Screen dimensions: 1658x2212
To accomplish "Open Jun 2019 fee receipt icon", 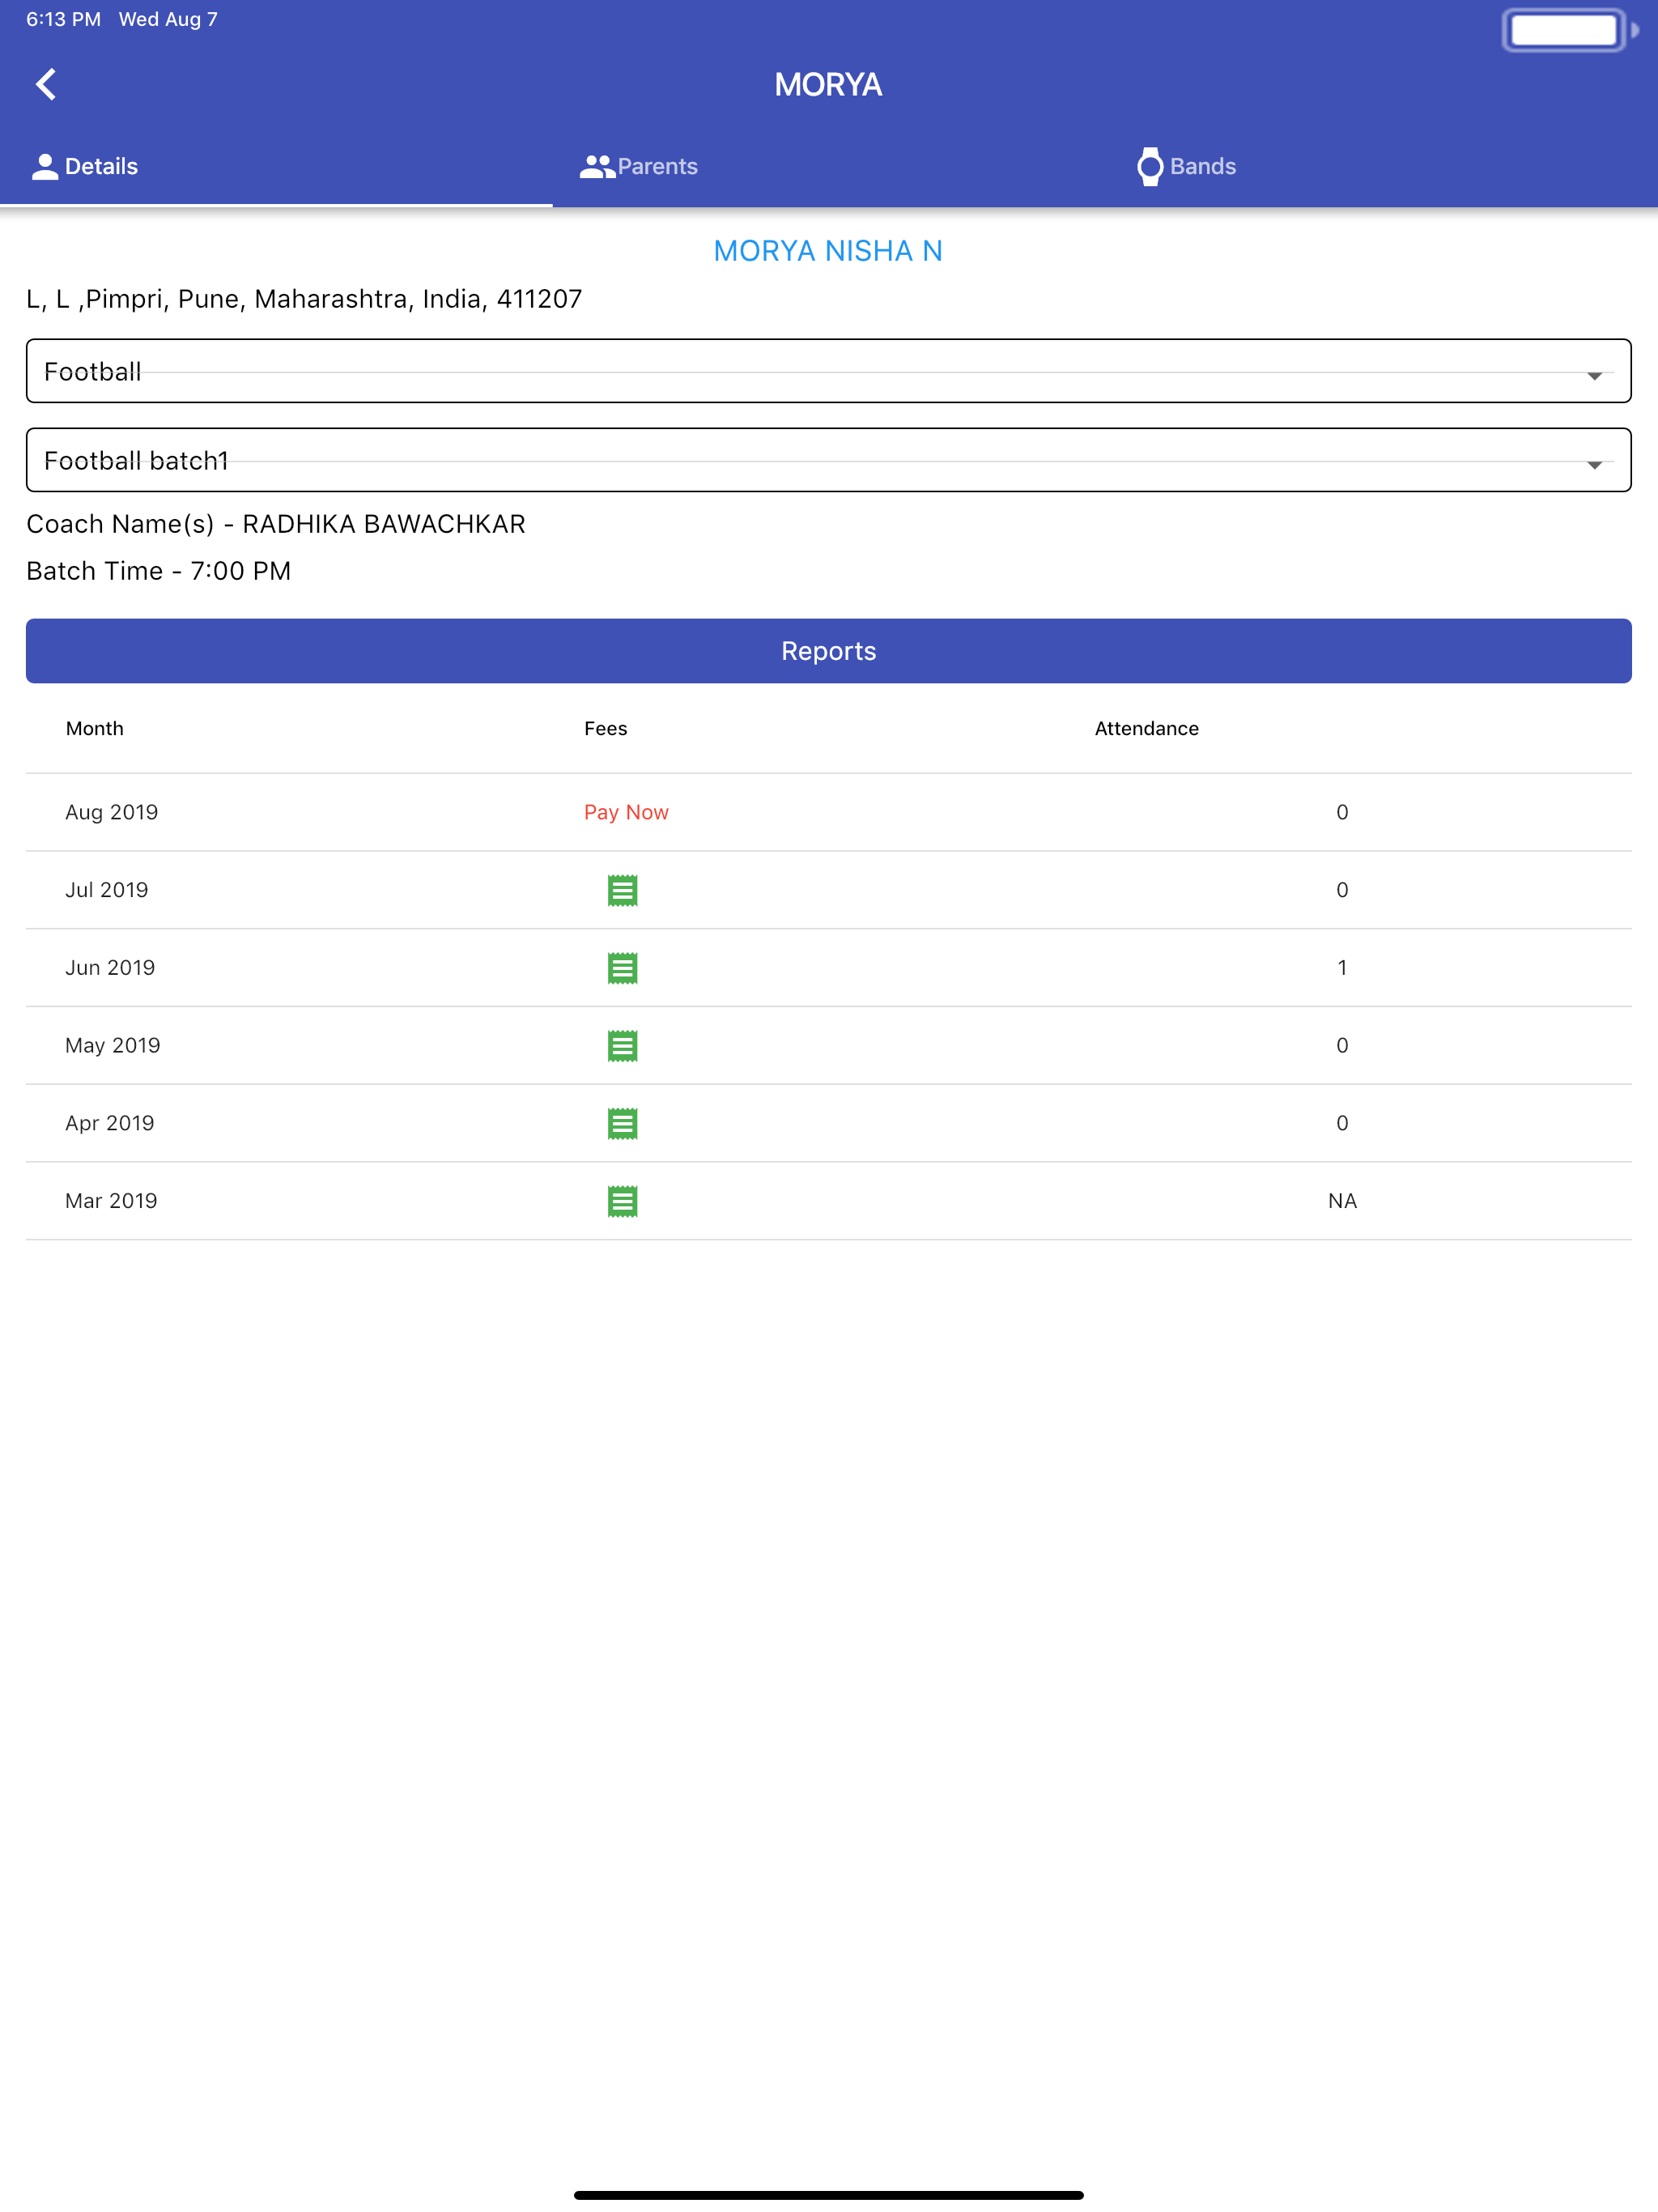I will click(622, 968).
